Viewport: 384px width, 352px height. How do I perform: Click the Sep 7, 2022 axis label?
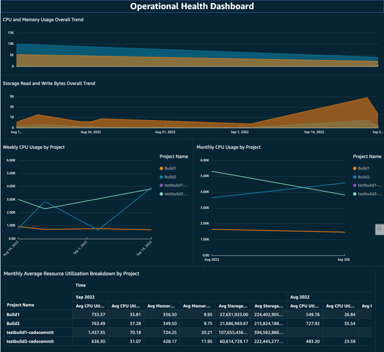[x=240, y=132]
